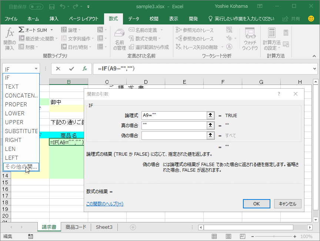This screenshot has width=320, height=241.
Task: Click キャンセル button
Action: coord(287,204)
